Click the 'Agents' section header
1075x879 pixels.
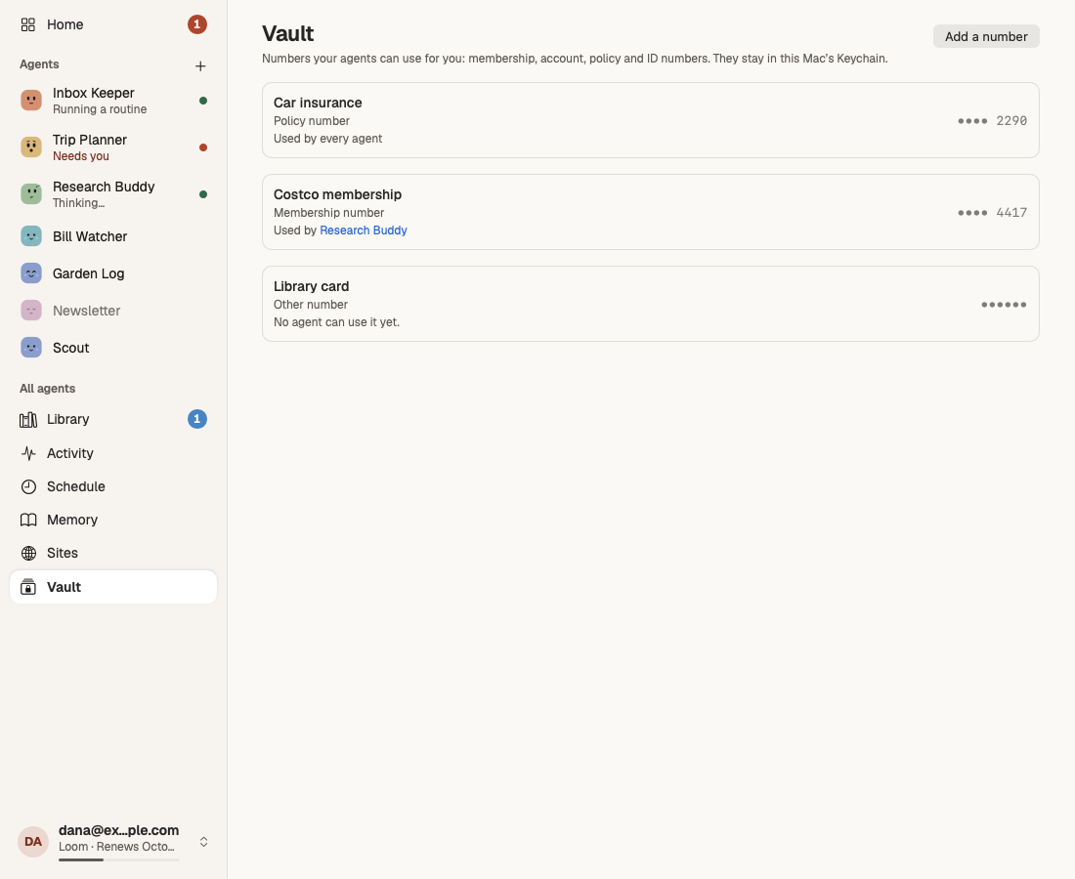[x=39, y=64]
